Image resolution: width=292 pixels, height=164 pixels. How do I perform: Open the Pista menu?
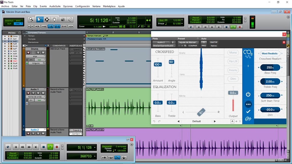[x=28, y=6]
